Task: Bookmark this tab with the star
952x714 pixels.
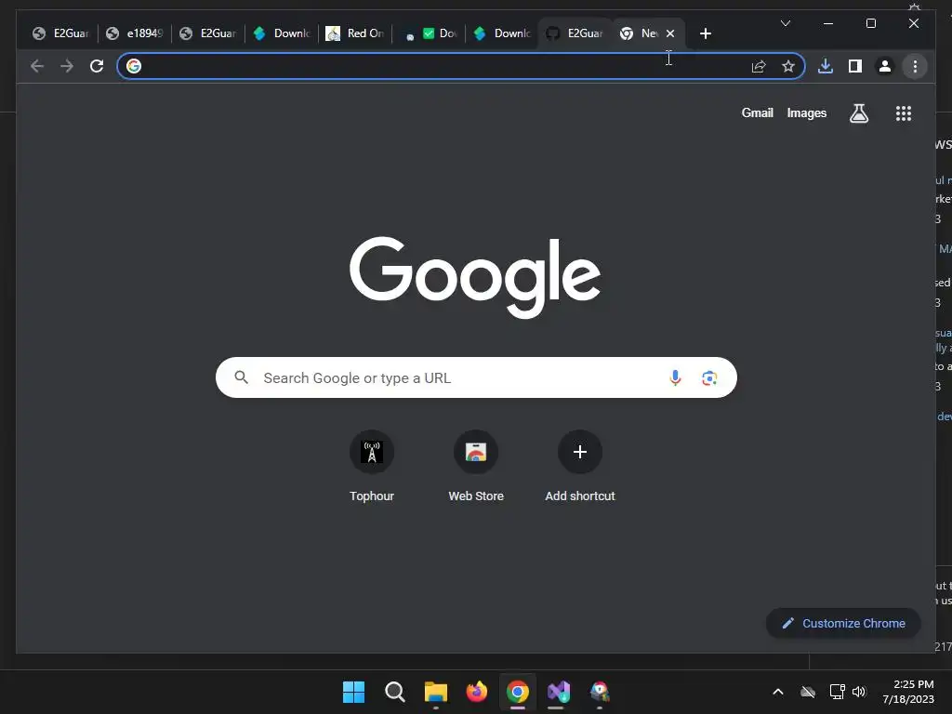Action: coord(788,66)
